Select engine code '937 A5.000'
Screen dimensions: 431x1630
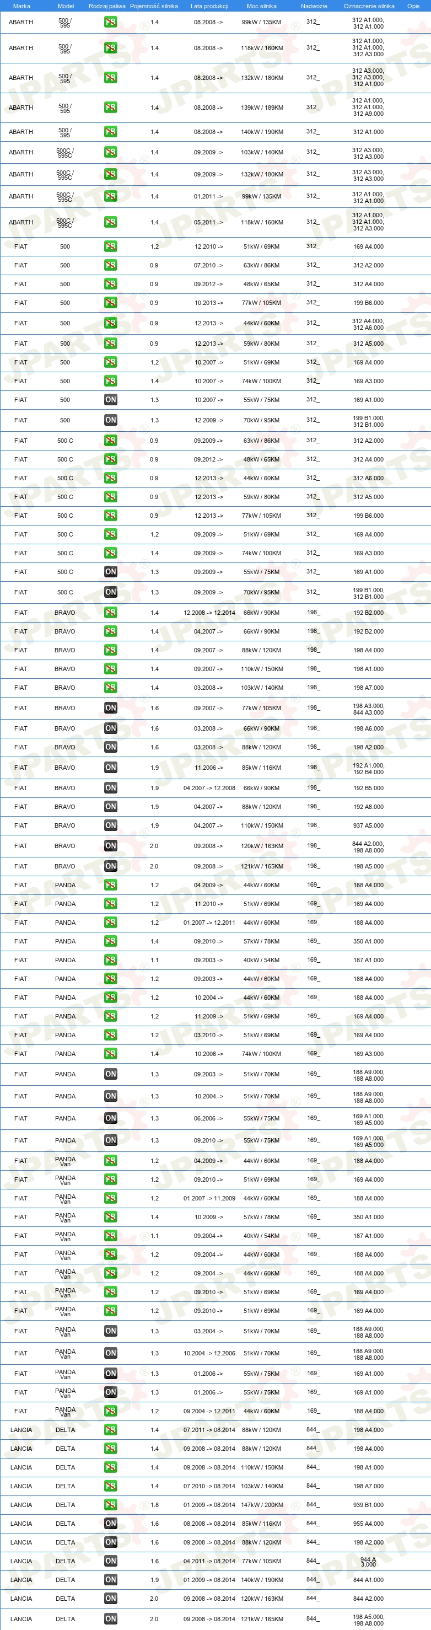(x=368, y=826)
